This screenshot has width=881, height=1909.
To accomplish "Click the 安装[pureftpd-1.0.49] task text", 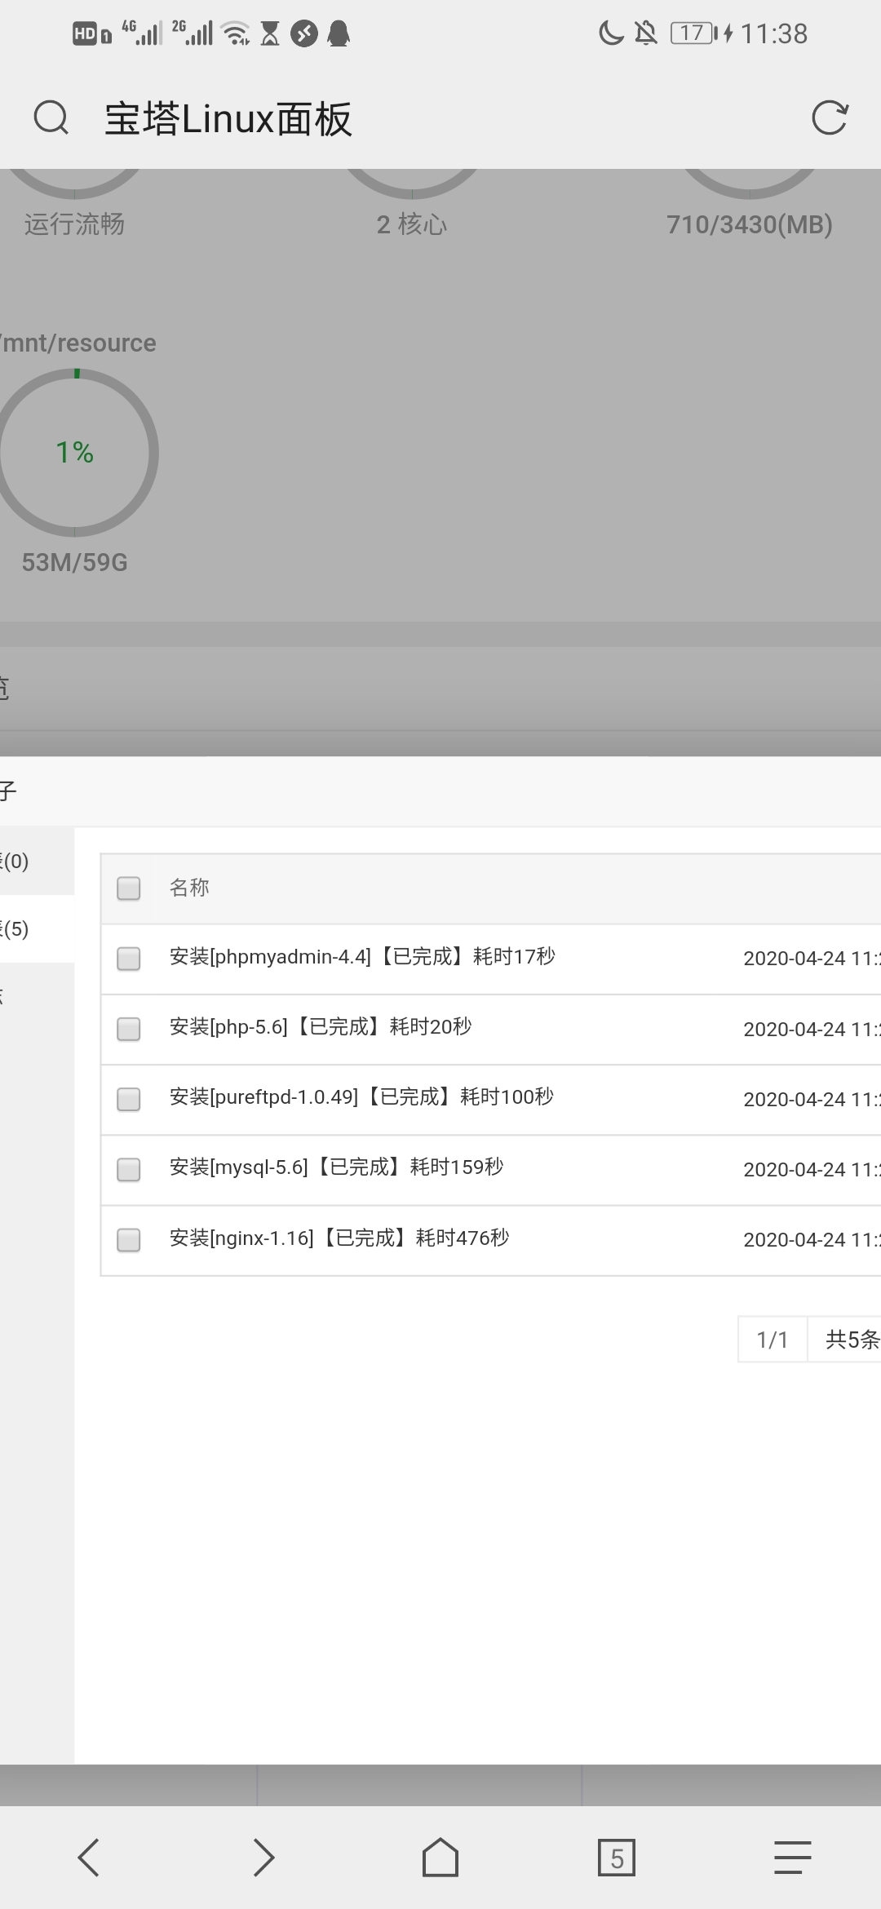I will tap(361, 1096).
